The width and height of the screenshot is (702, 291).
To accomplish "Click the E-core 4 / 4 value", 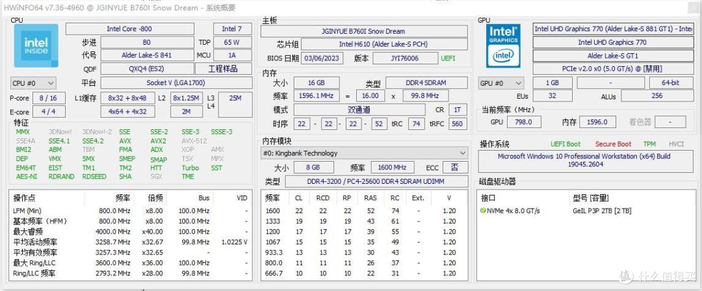I will [48, 112].
